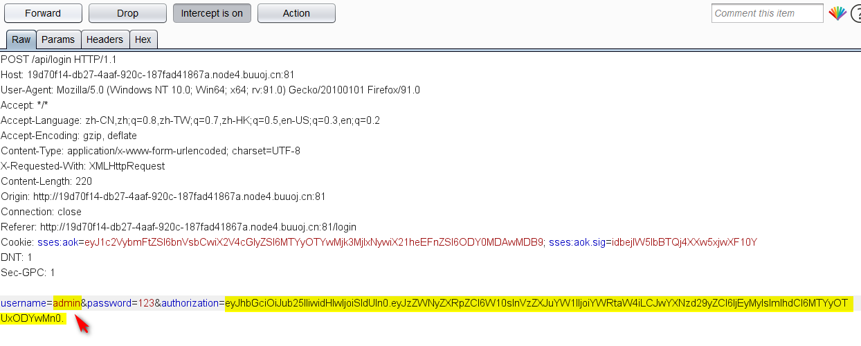Click the highlighted admin username value

pos(67,303)
